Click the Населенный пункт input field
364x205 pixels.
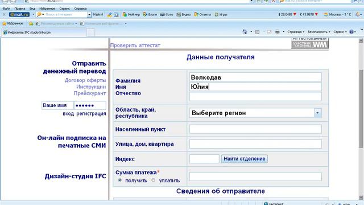[255, 129]
